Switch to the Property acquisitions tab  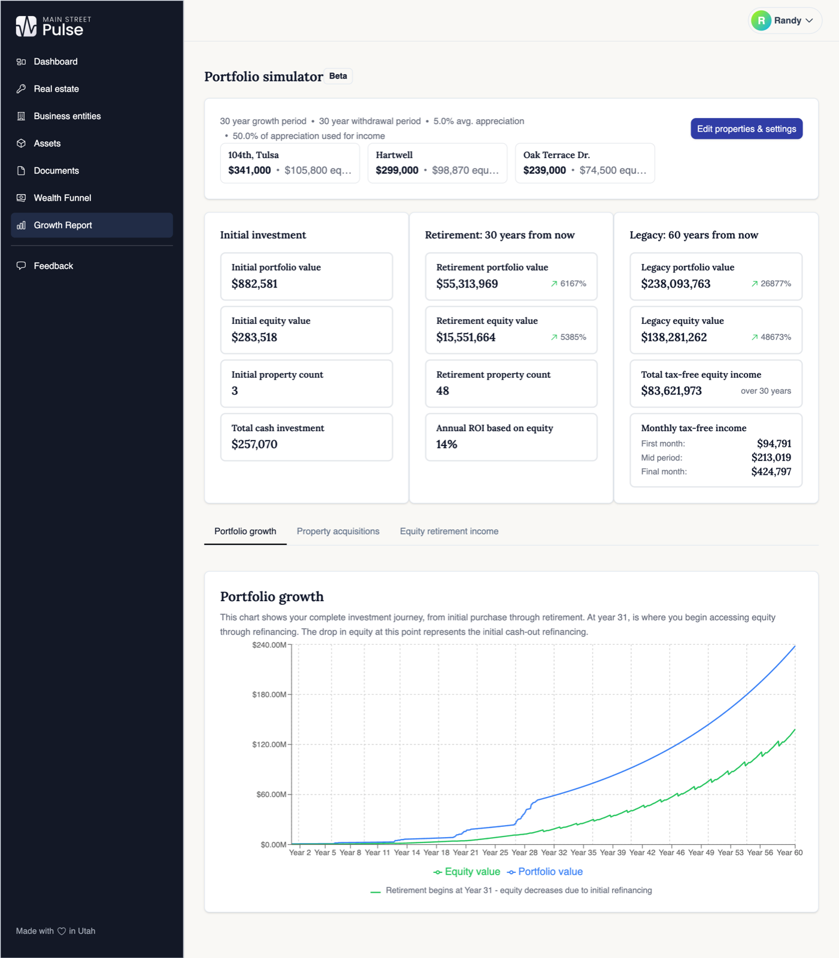(x=338, y=531)
